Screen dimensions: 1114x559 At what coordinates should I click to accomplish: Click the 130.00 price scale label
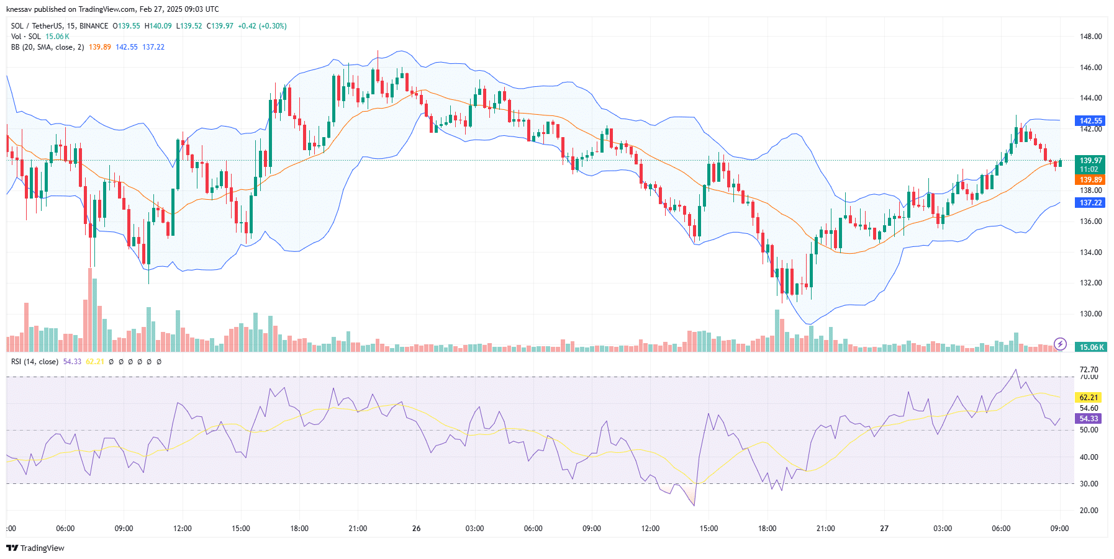click(1091, 314)
